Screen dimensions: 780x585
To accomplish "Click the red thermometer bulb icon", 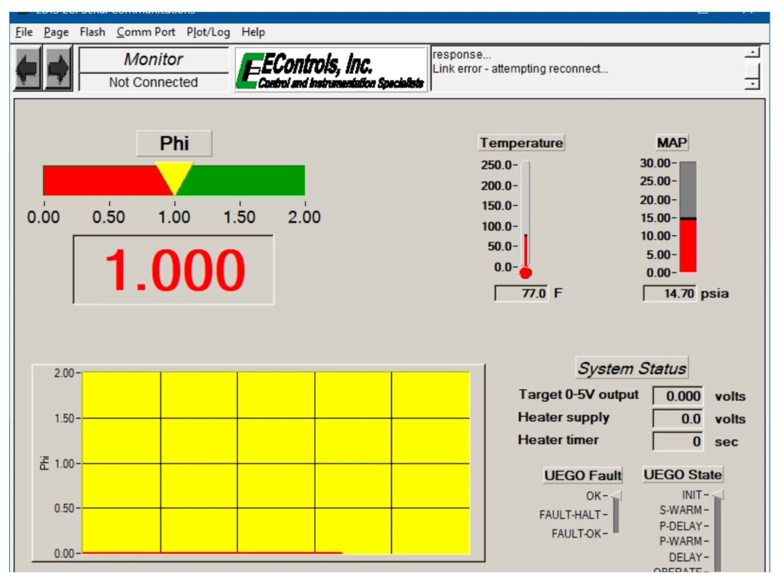I will tap(526, 272).
